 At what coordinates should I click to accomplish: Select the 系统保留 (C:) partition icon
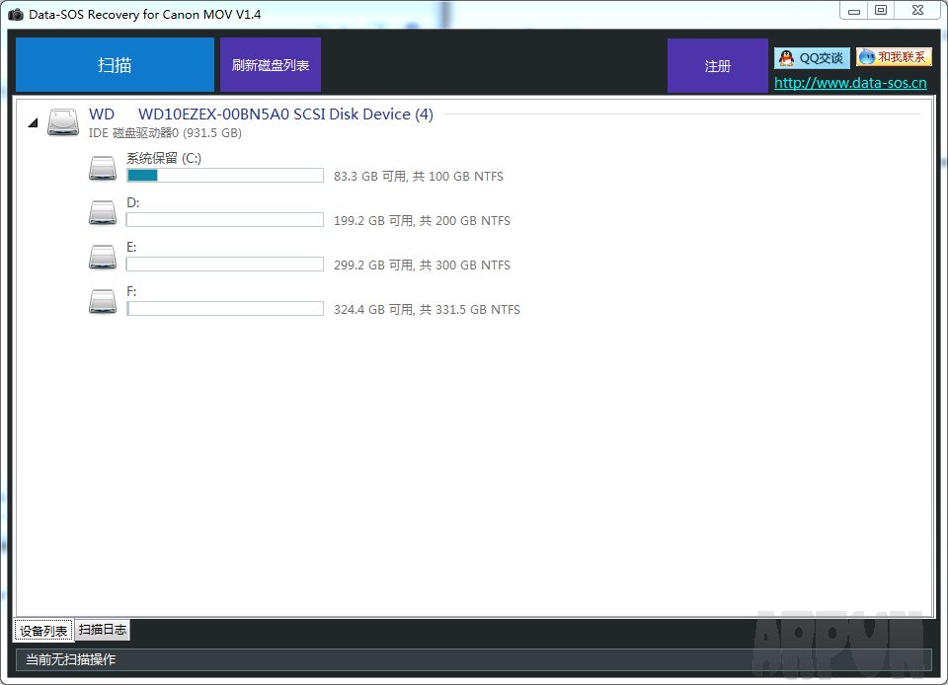click(x=103, y=169)
